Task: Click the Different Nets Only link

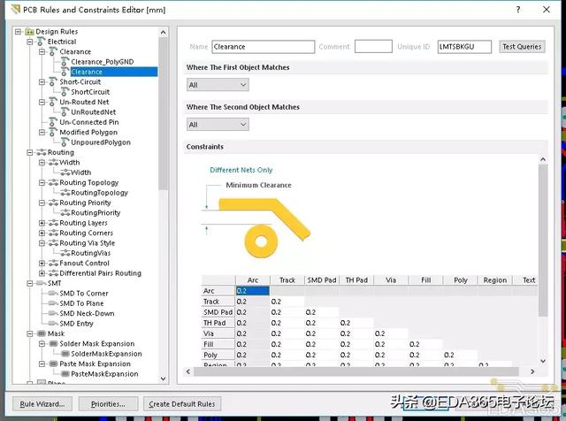Action: 241,170
